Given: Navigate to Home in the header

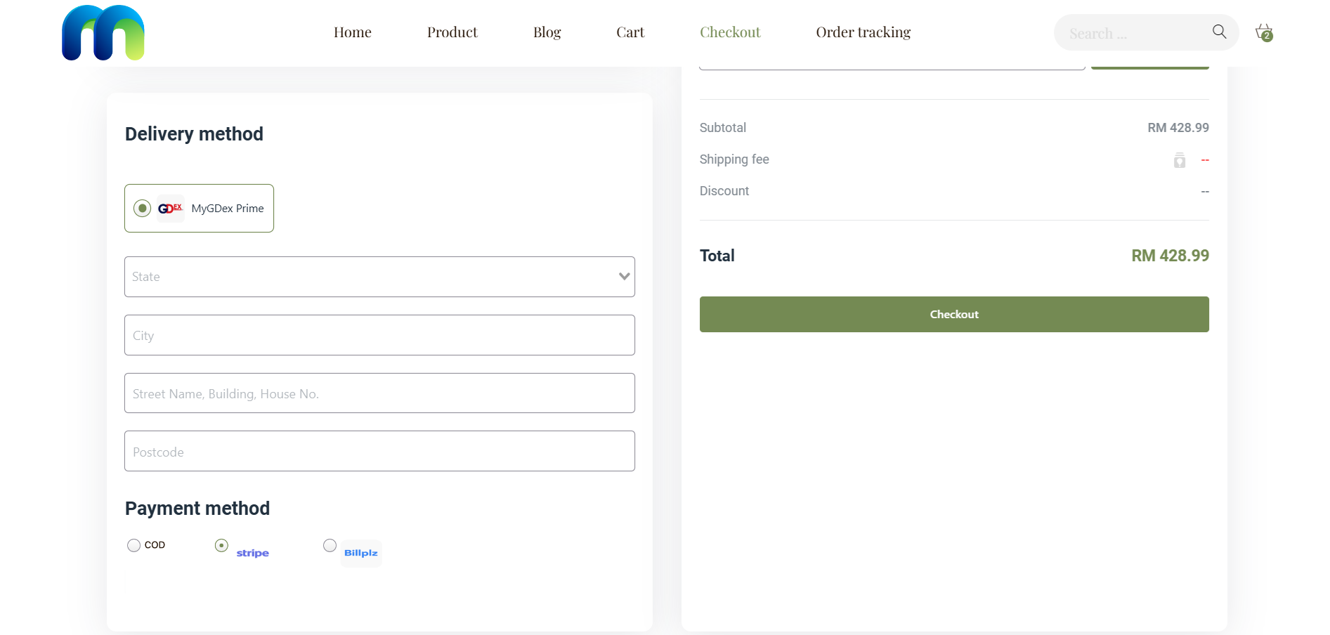Looking at the screenshot, I should pos(352,32).
